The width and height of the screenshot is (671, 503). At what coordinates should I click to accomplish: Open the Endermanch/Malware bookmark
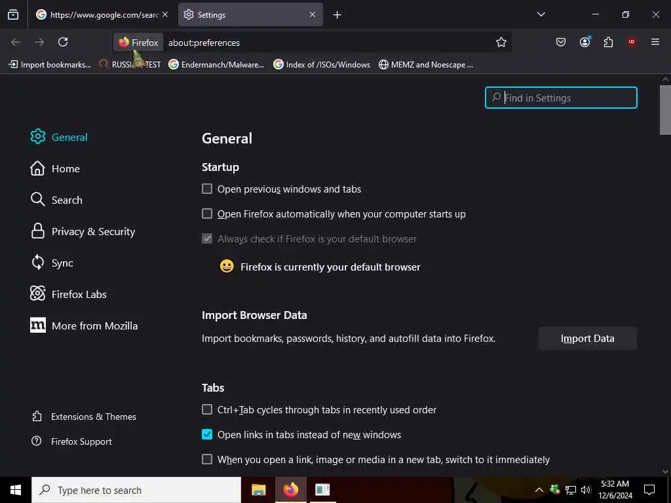216,65
